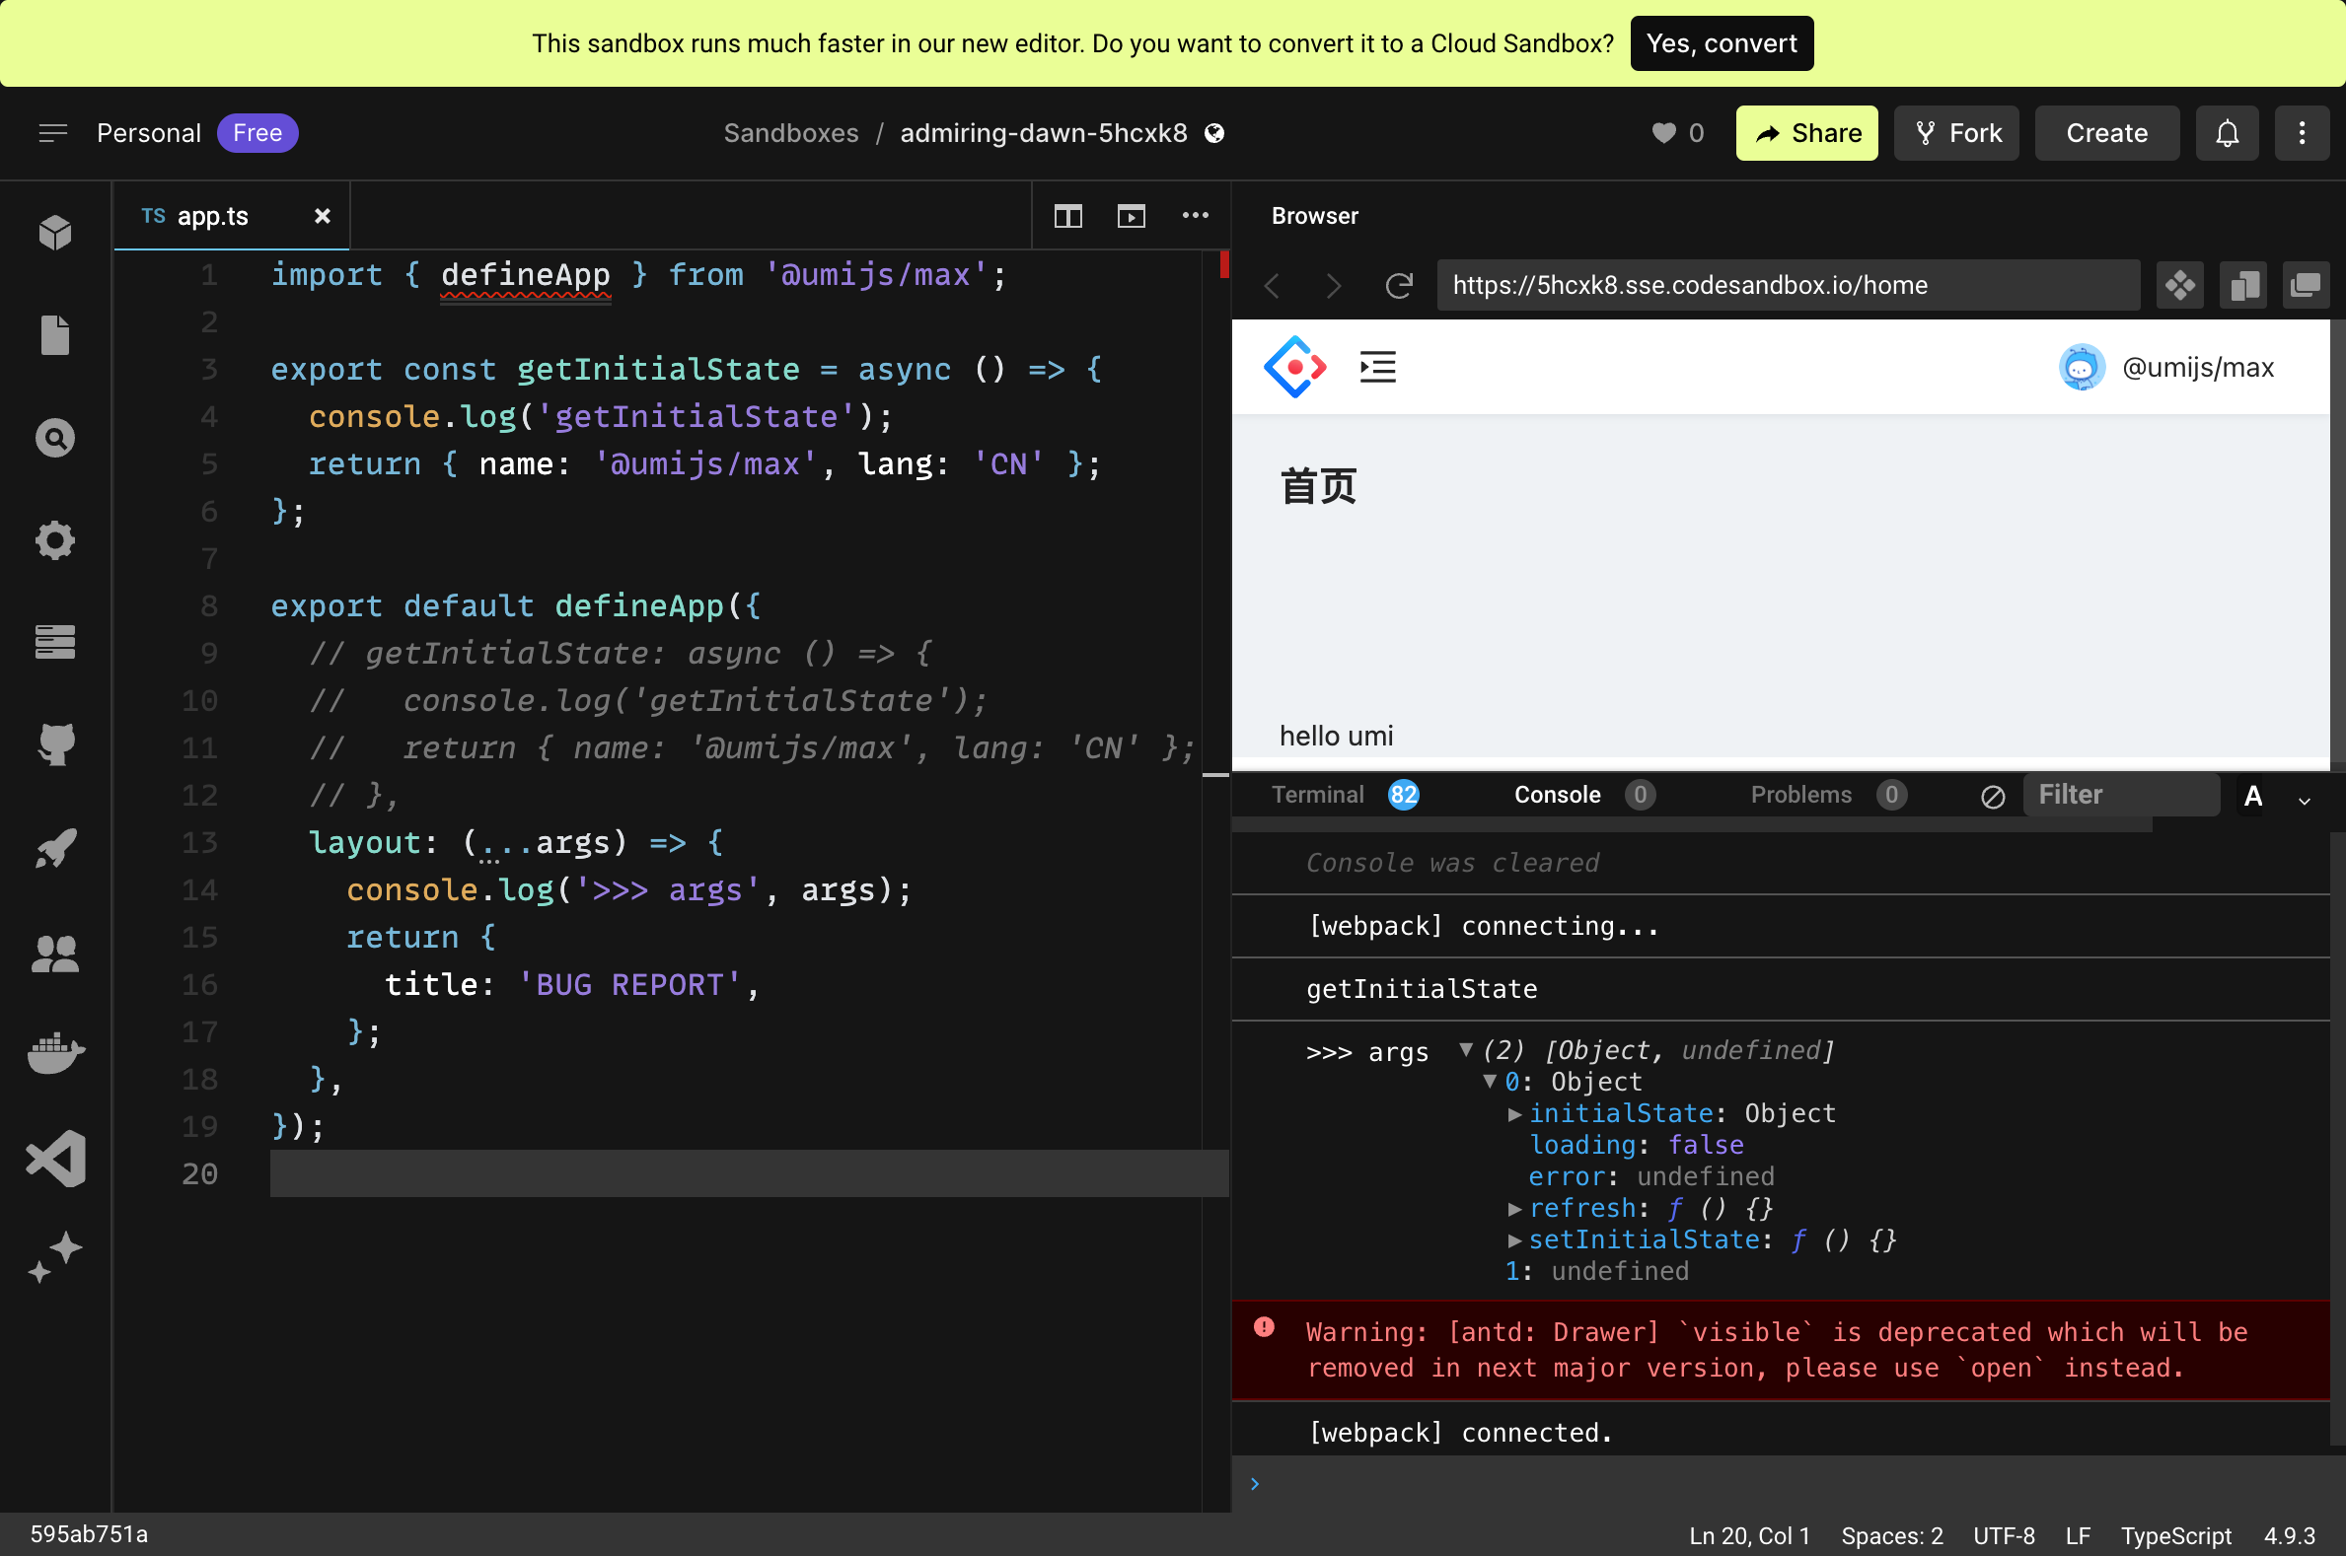The image size is (2346, 1556).
Task: Open the console options chevron
Action: [2305, 800]
